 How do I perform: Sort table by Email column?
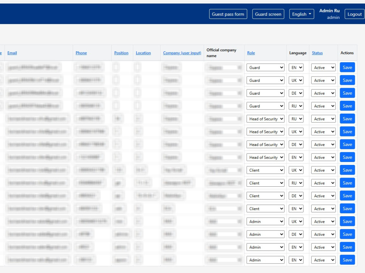12,53
